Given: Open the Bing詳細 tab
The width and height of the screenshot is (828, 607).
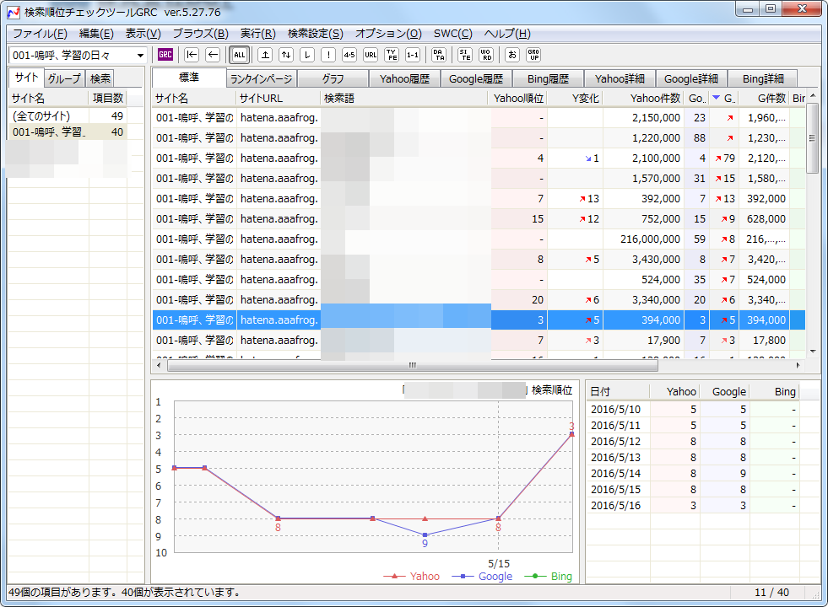Looking at the screenshot, I should 763,78.
